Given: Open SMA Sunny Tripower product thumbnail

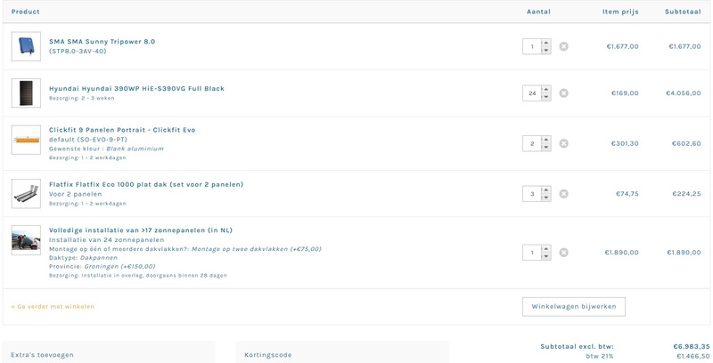Looking at the screenshot, I should coord(26,46).
